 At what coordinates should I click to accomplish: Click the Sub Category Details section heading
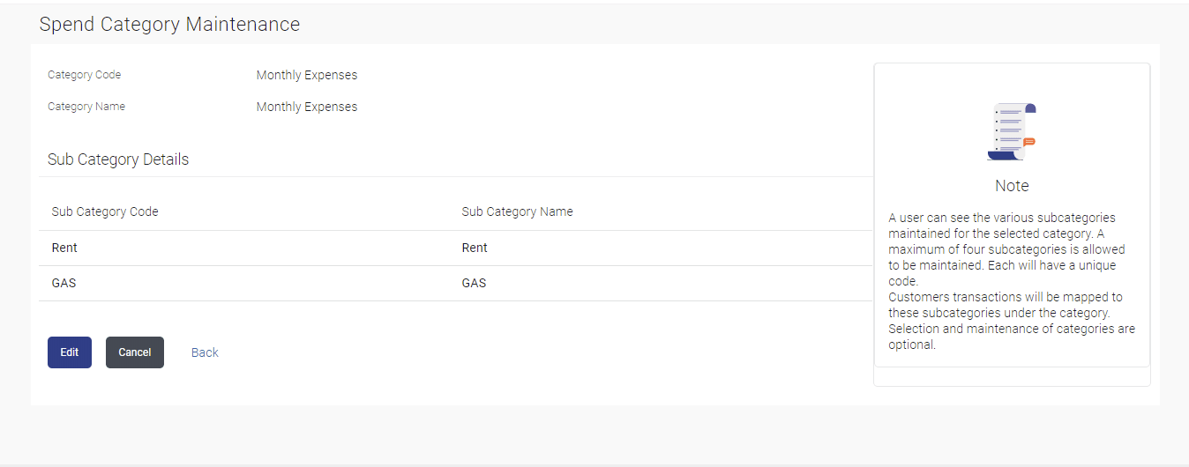pos(118,159)
